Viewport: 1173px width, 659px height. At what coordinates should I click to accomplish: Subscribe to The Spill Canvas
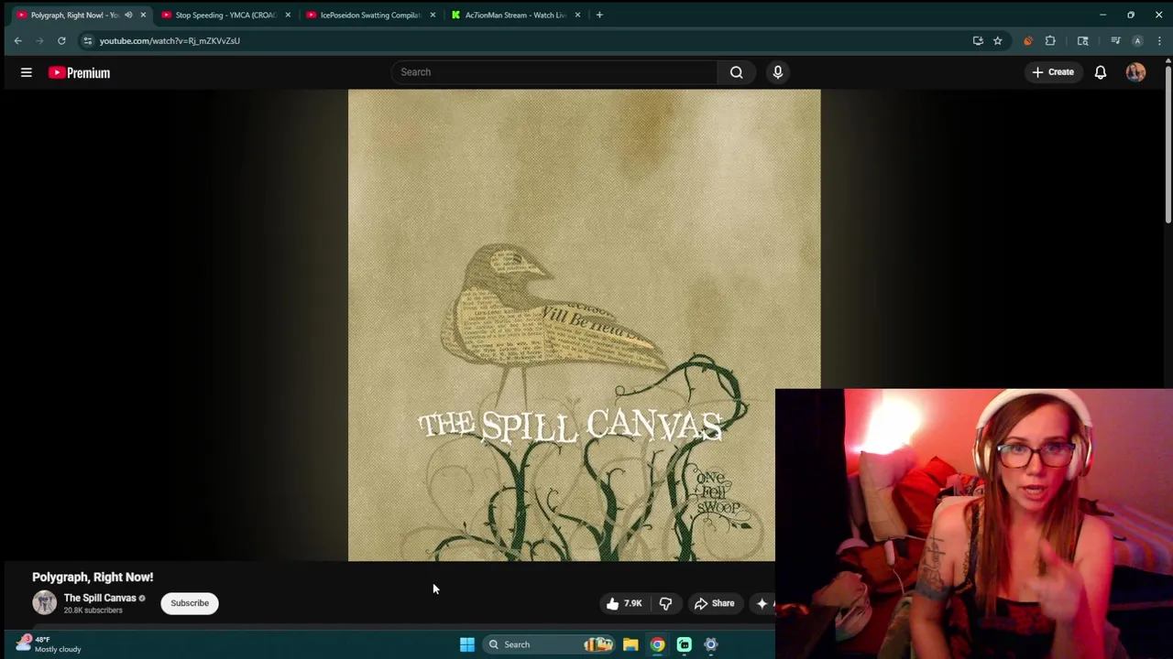pyautogui.click(x=190, y=603)
